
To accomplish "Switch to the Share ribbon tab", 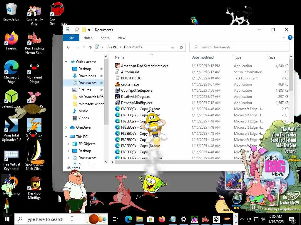I will click(x=105, y=38).
